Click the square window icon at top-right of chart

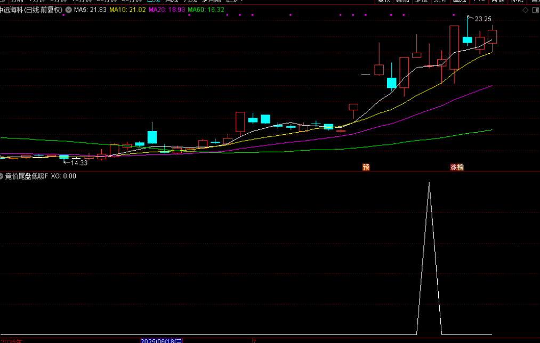point(535,10)
